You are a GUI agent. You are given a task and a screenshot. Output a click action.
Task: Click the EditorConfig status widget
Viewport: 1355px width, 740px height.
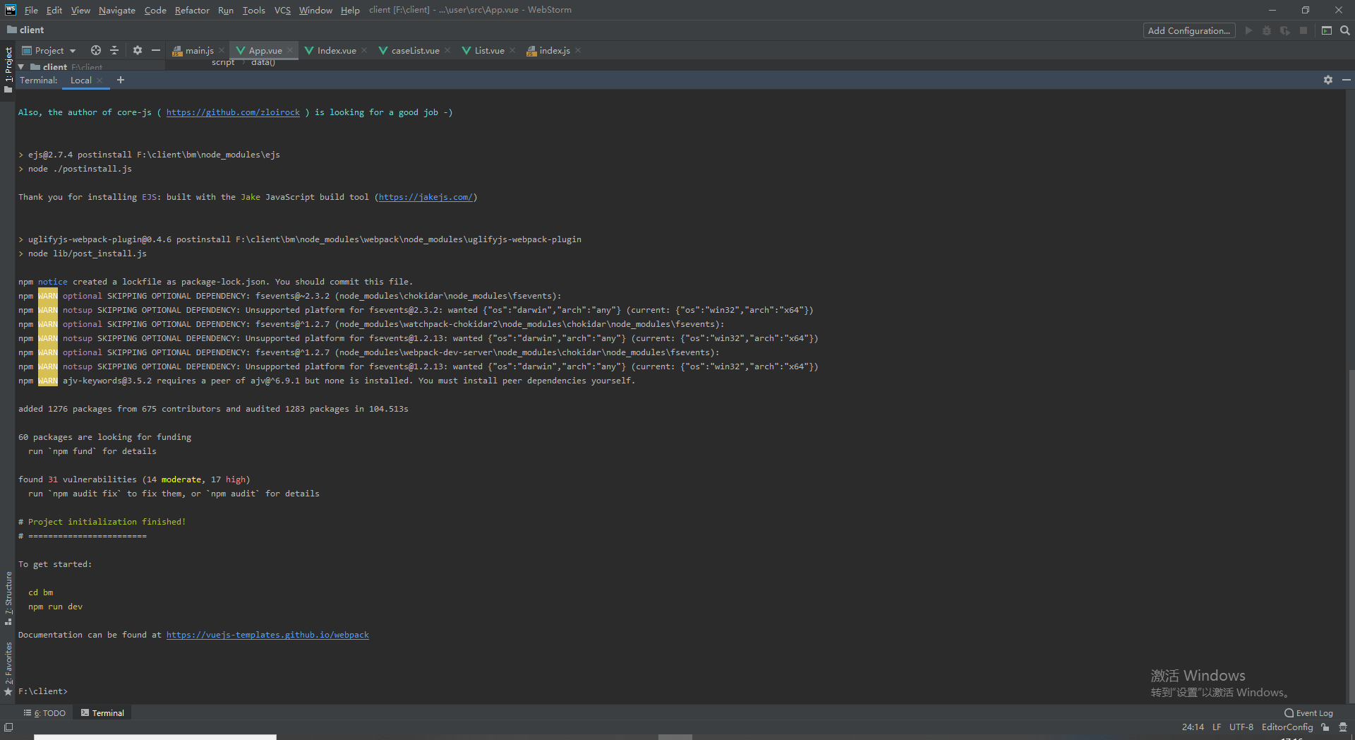[1287, 727]
